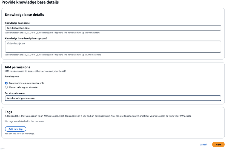Screen dimensions: 226x150
Task: Click the Service role name input field
Action: click(113, 98)
